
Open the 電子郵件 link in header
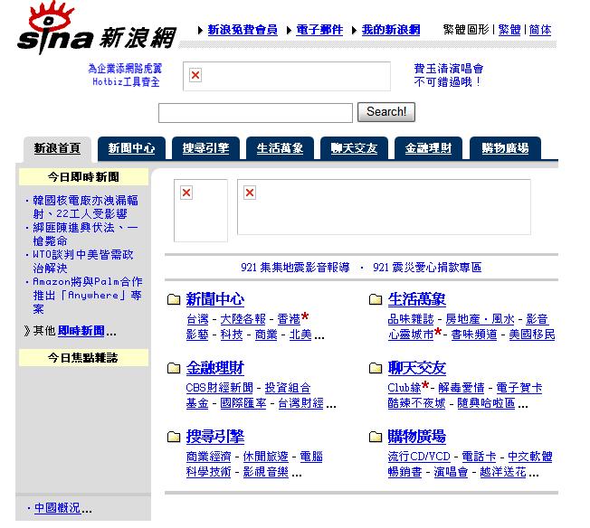click(x=319, y=30)
